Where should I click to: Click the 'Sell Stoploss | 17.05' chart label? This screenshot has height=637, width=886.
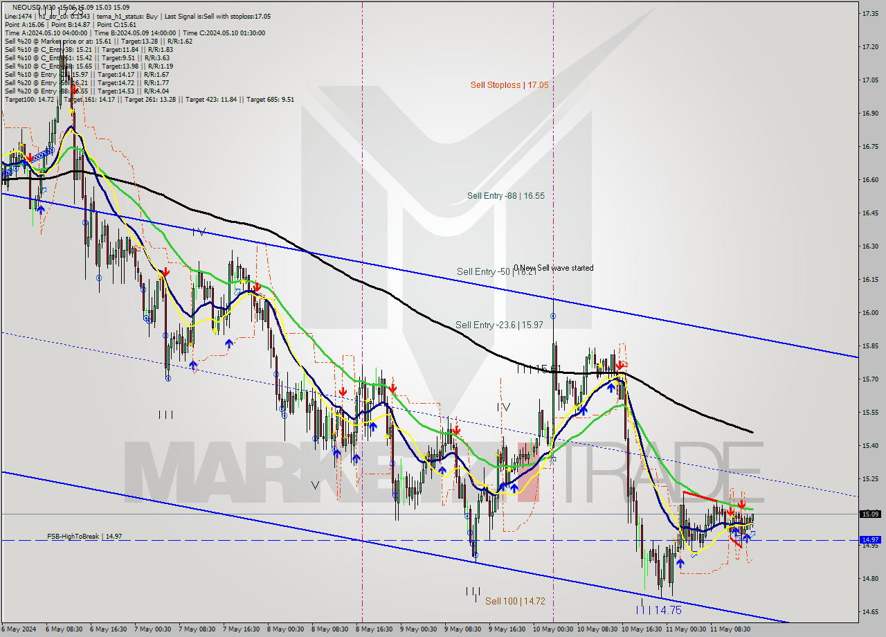[509, 85]
